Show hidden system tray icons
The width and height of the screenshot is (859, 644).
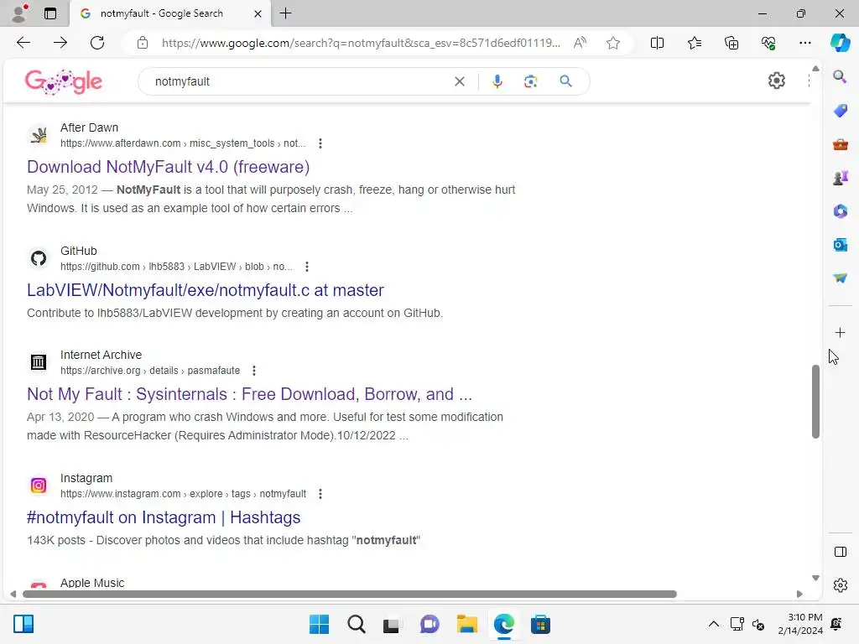pos(713,624)
